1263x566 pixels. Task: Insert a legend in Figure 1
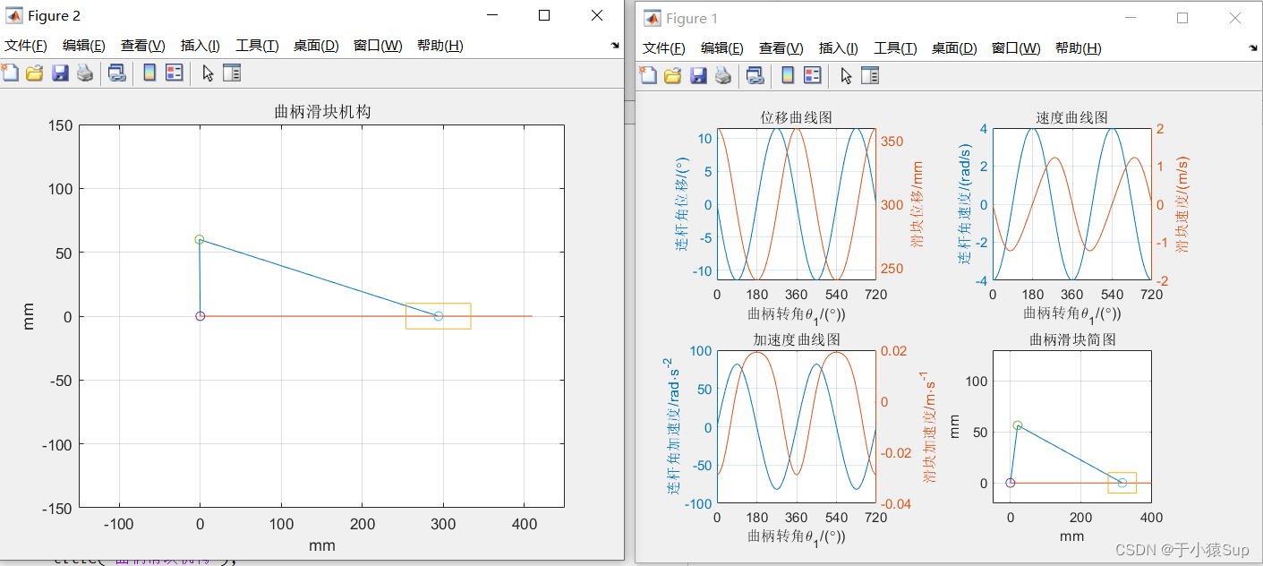point(813,75)
